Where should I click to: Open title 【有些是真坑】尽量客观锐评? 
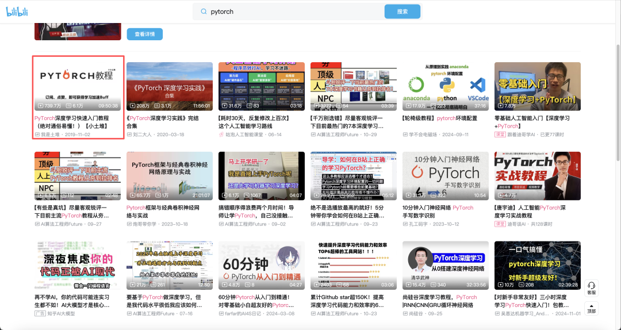72,212
